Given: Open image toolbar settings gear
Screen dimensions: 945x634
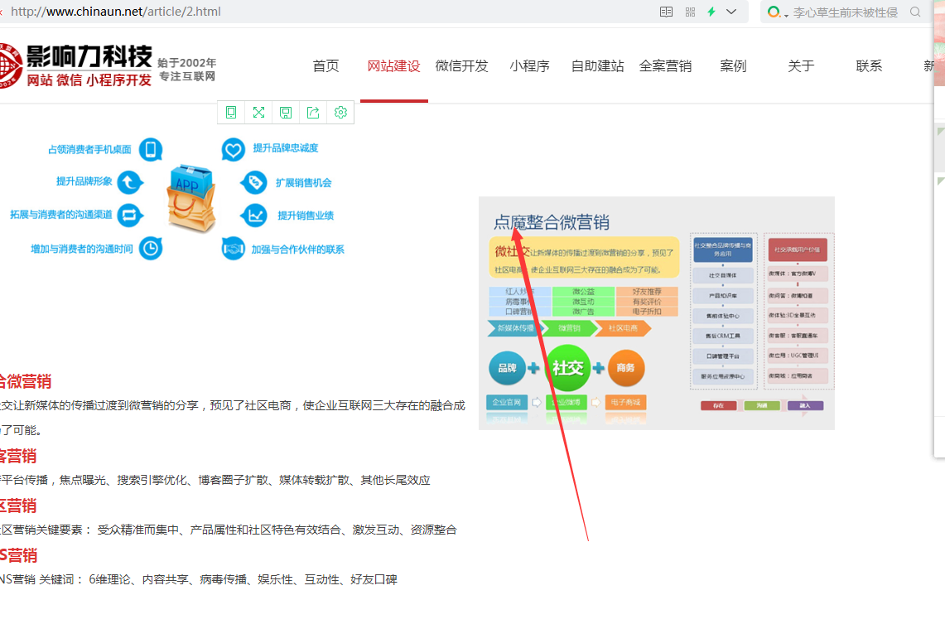Looking at the screenshot, I should pyautogui.click(x=340, y=113).
